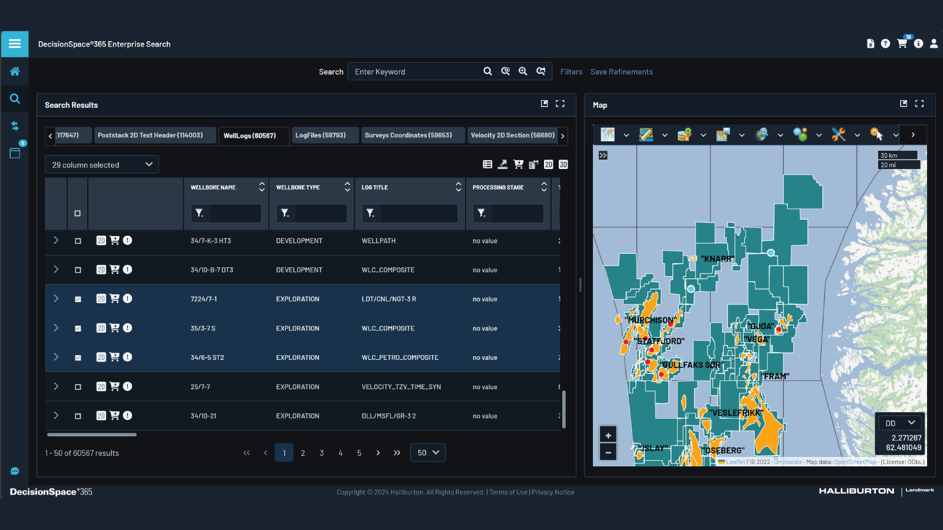Click the add data layer tool
Image resolution: width=943 pixels, height=530 pixels.
click(684, 135)
